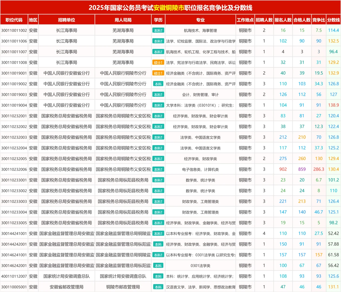The height and width of the screenshot is (292, 341).
Task: Expand the truncated 专业 text in row 300110011007
Action: click(x=200, y=51)
